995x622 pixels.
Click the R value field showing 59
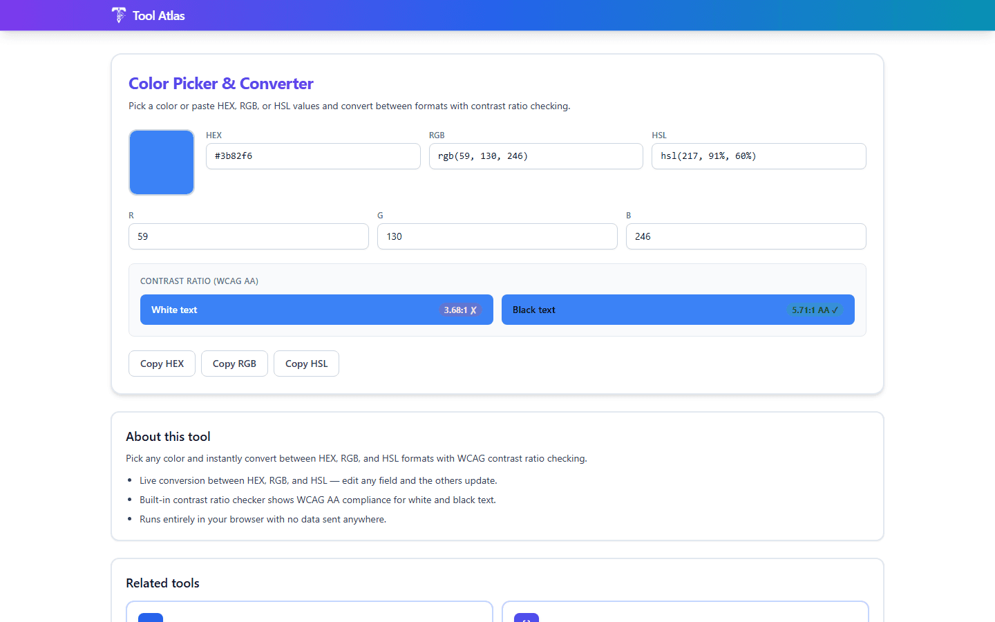point(248,236)
